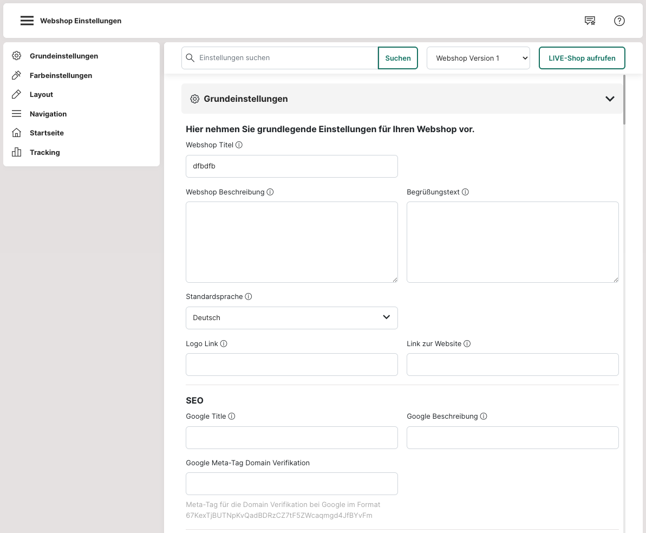
Task: Collapse the Grundeinstellungen section chevron
Action: (610, 99)
